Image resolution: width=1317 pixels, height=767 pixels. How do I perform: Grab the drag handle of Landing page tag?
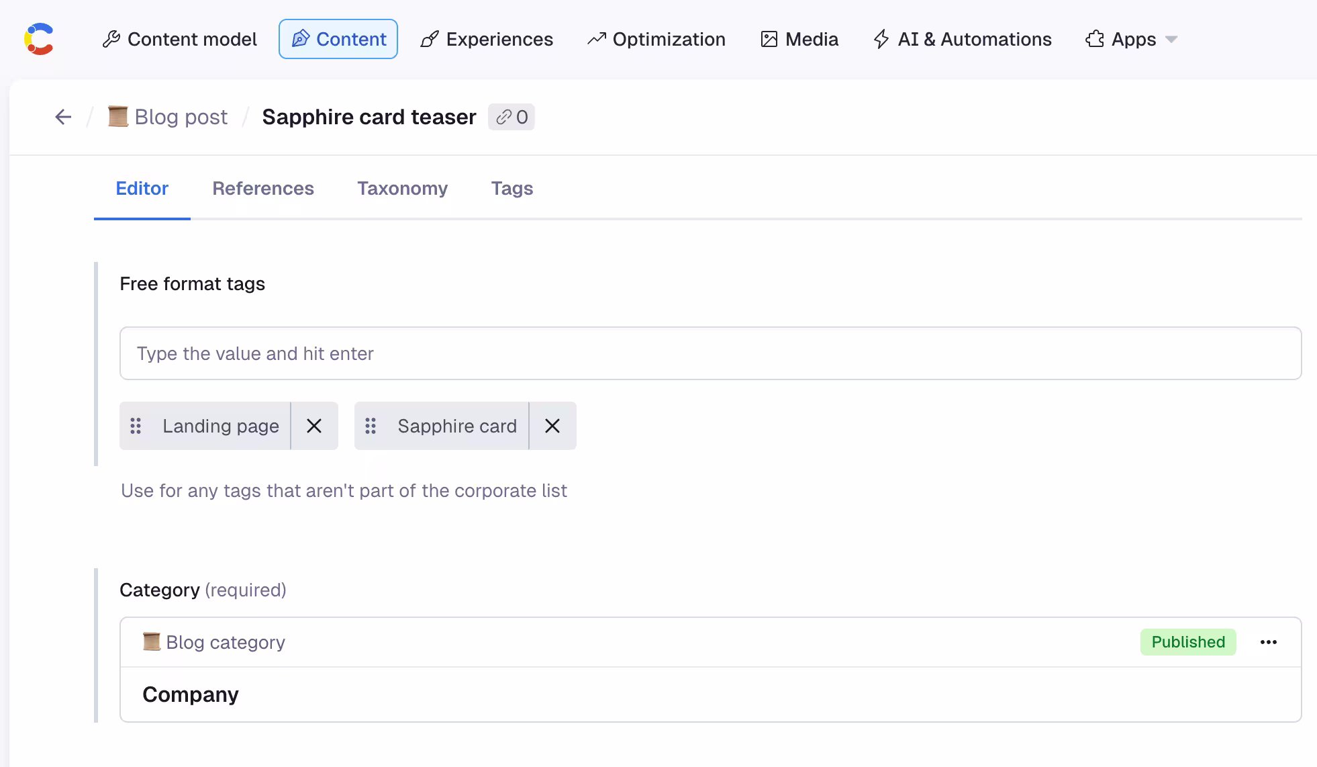coord(136,426)
